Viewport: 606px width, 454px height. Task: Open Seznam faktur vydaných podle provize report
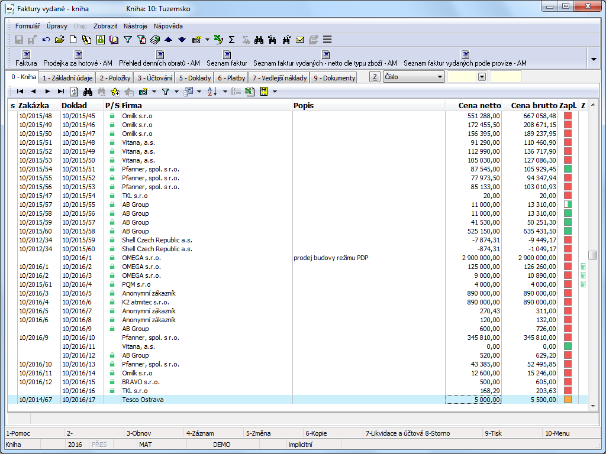pos(465,59)
